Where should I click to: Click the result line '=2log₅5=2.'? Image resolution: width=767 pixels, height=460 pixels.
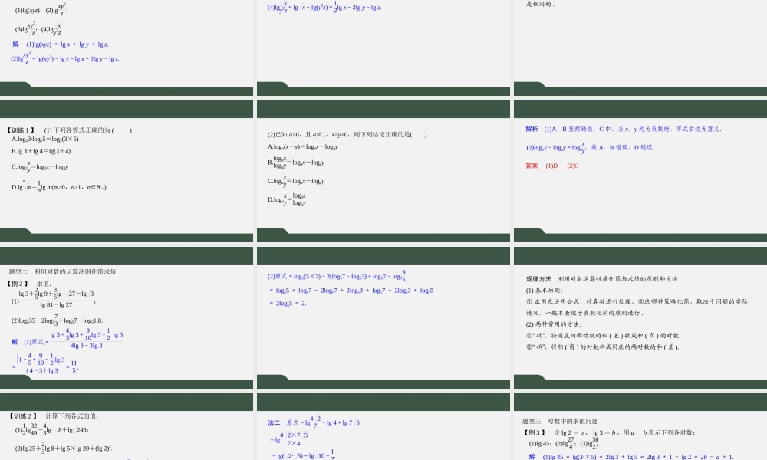287,303
